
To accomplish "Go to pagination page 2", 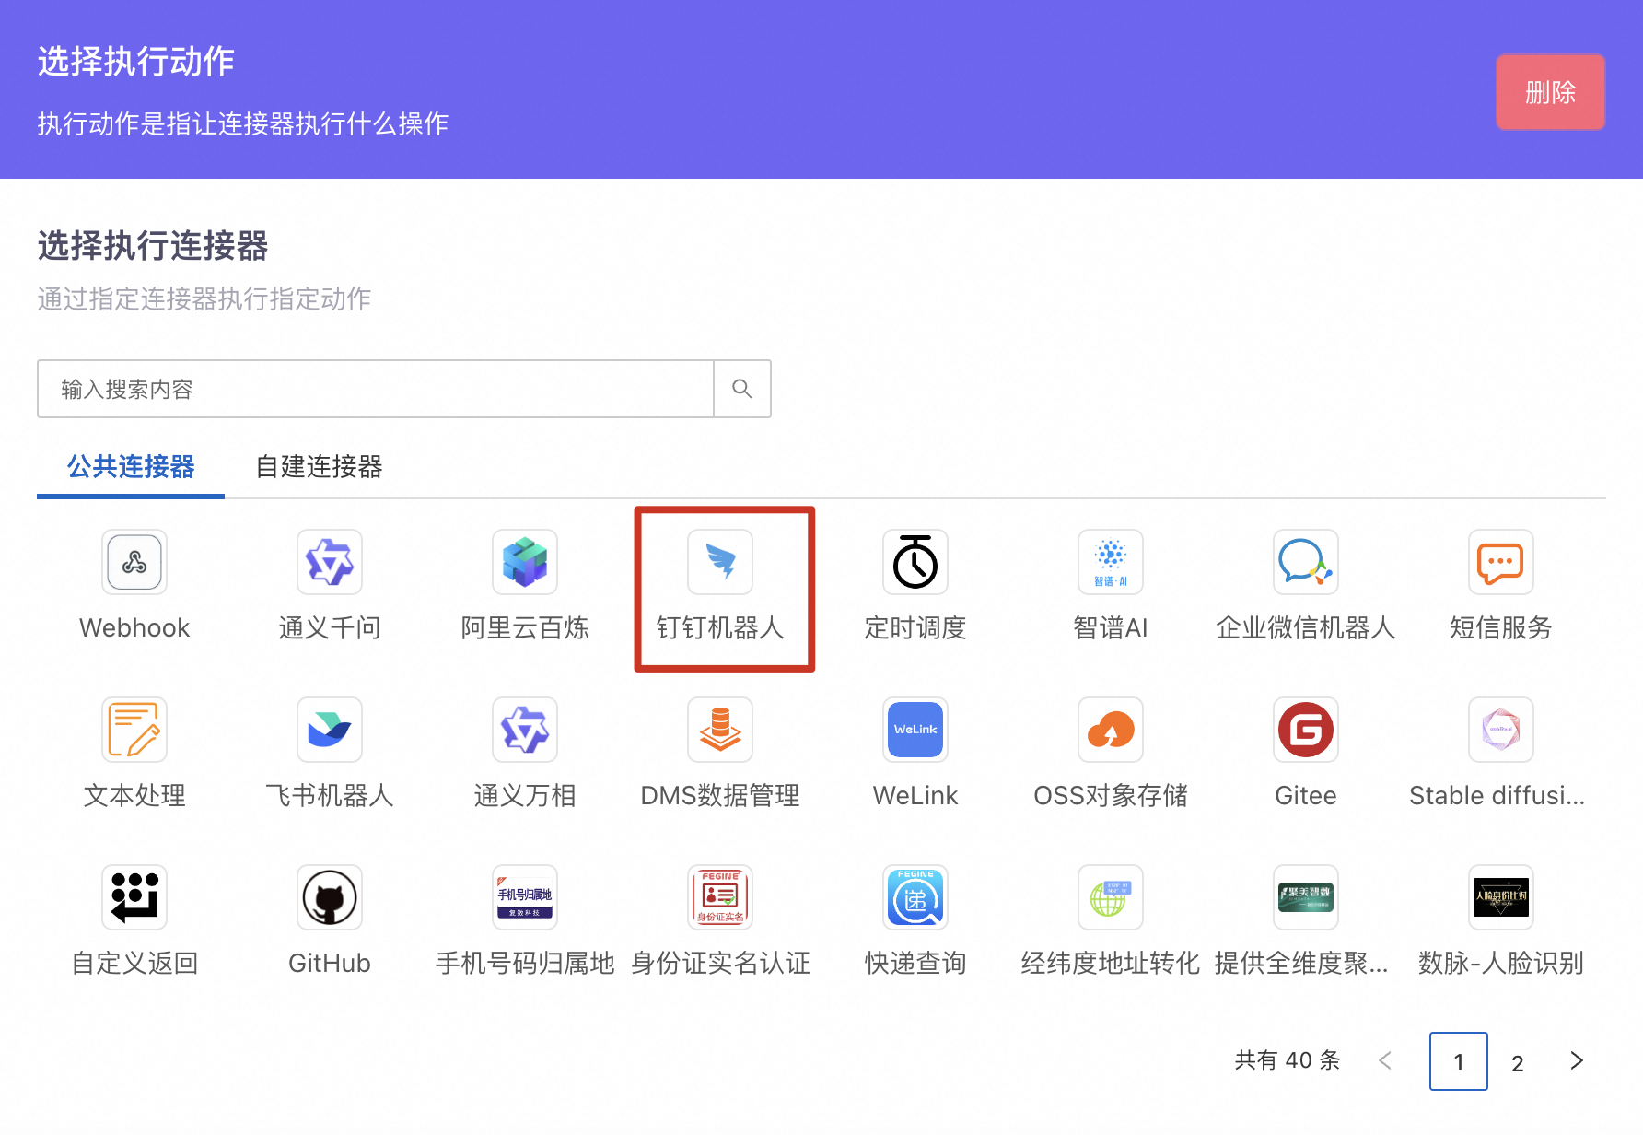I will click(x=1518, y=1061).
